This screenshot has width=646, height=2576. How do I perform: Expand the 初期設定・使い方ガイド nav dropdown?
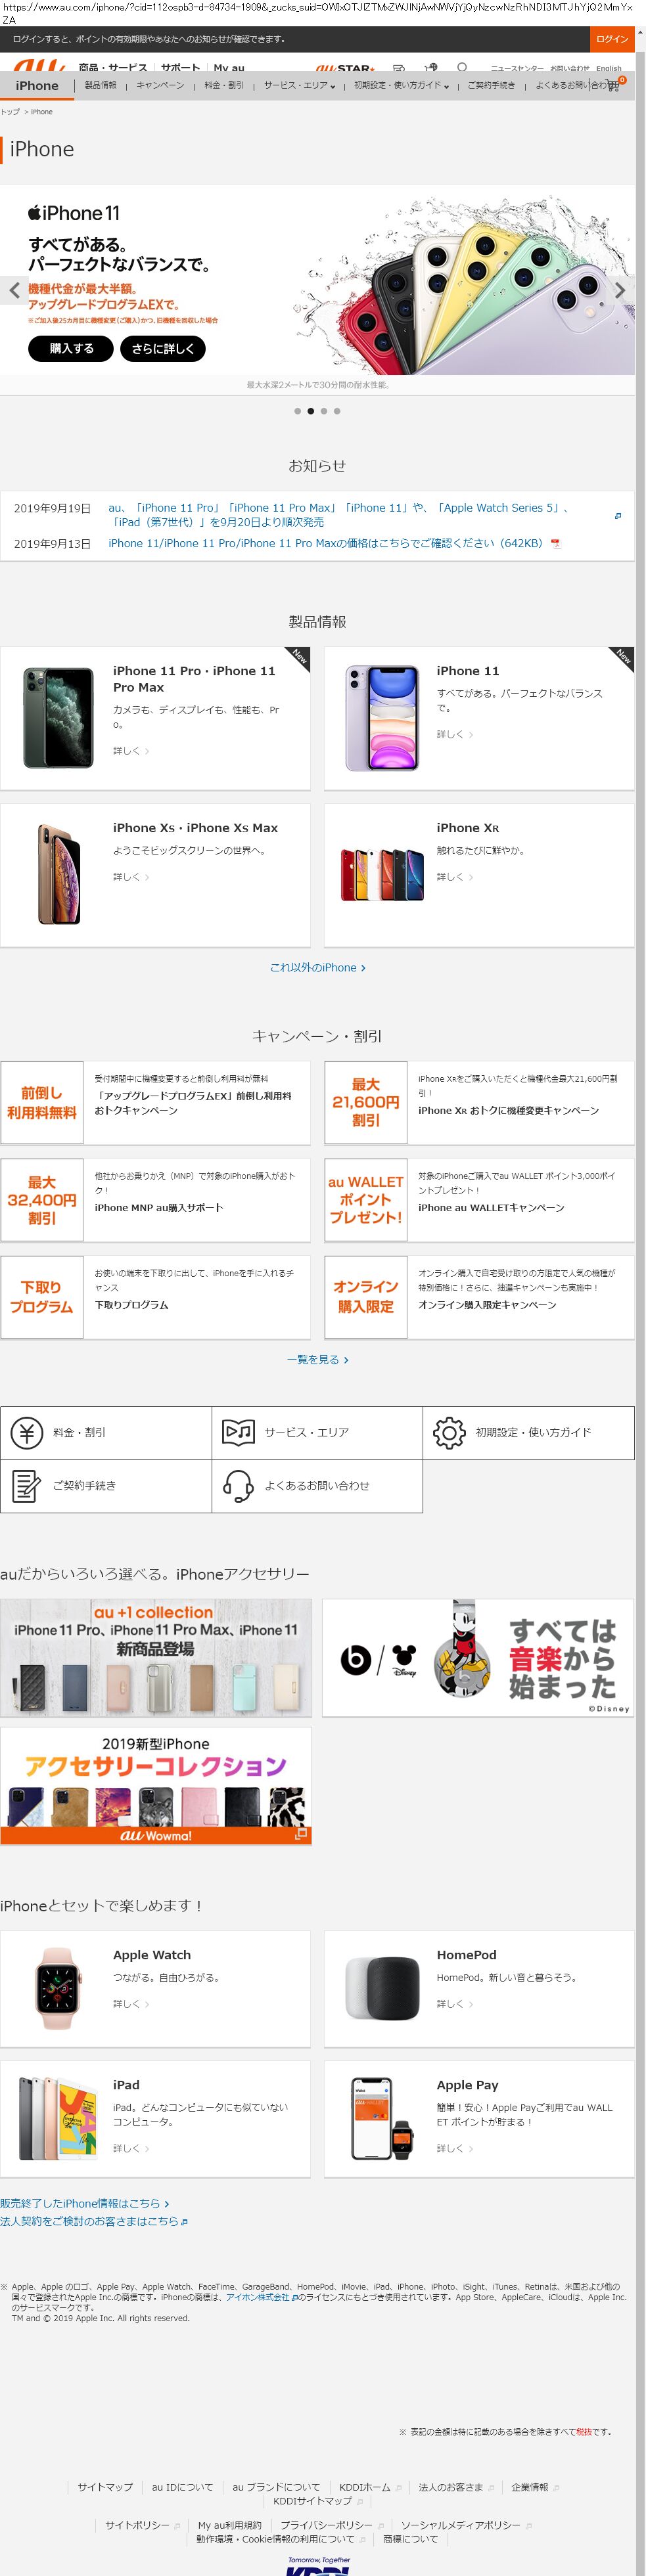pos(401,85)
